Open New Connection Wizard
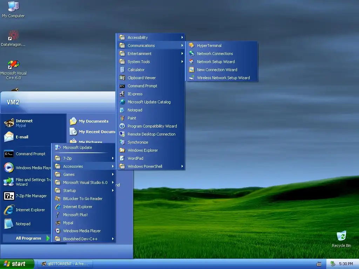 (x=222, y=70)
